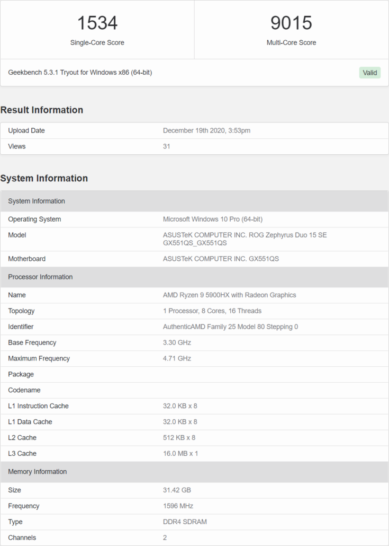Click the 1534 Single-Core Score value

(97, 23)
